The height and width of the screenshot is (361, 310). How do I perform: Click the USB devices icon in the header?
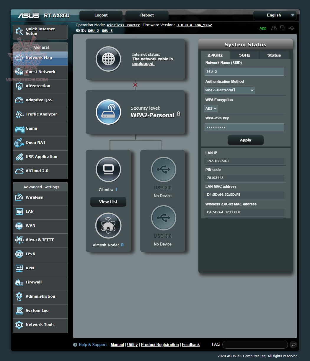pyautogui.click(x=292, y=28)
